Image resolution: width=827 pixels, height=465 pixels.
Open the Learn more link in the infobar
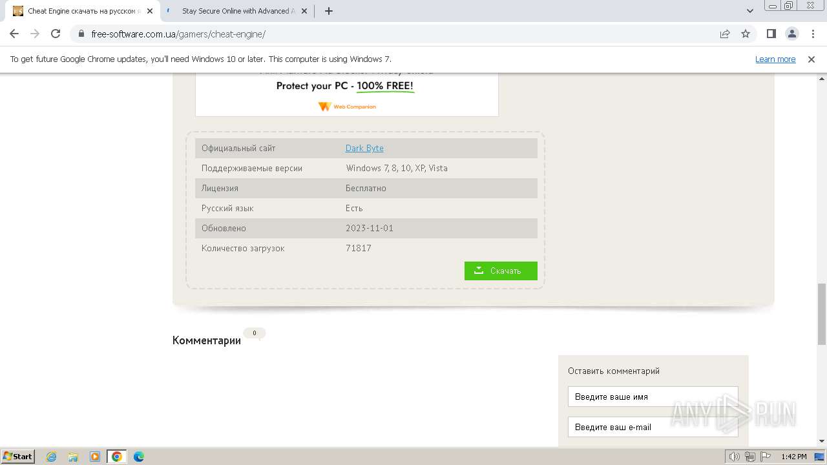pyautogui.click(x=775, y=59)
